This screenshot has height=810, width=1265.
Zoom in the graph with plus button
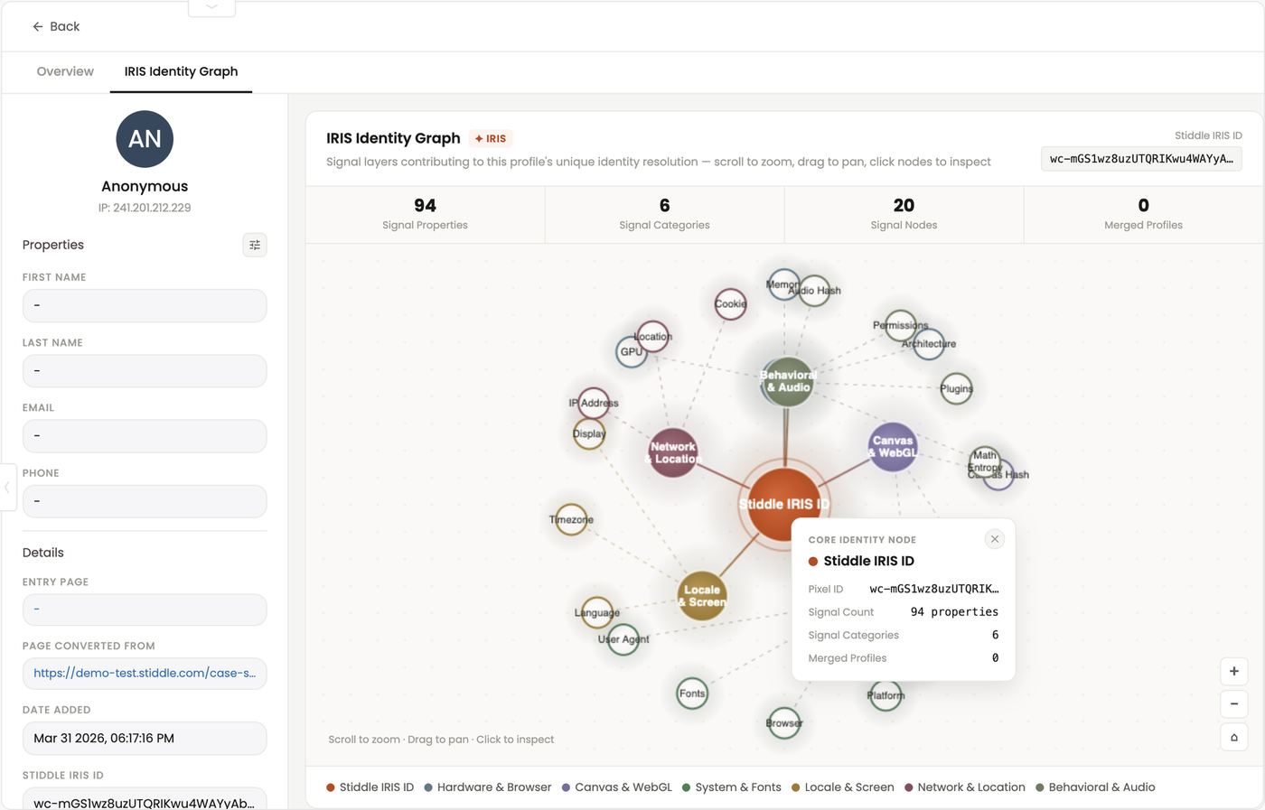coord(1234,671)
